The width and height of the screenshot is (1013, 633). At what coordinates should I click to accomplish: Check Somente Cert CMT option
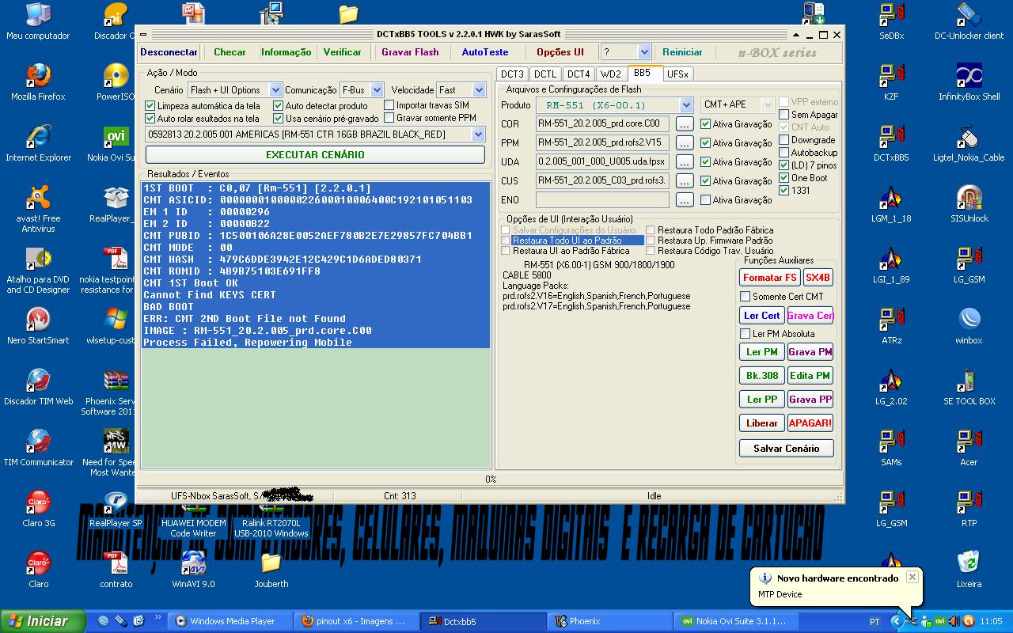tap(745, 297)
